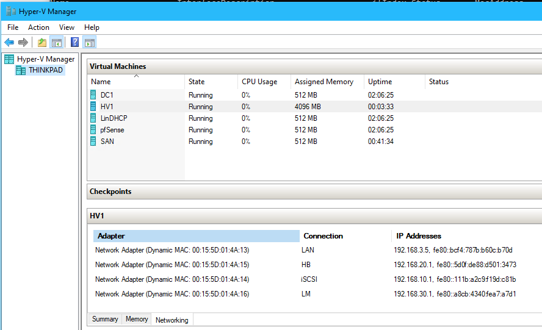
Task: Select adapter with MAC 00:15:5D:01:4A:15
Action: (172, 265)
